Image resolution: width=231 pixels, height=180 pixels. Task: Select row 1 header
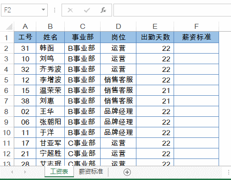point(7,38)
